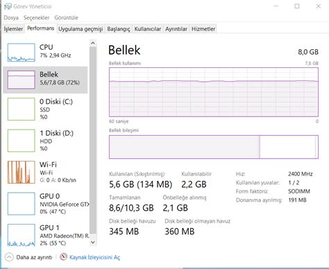Click the Bellek bileşimi memory composition bar
Viewport: 329px width, 269px height.
pyautogui.click(x=214, y=147)
